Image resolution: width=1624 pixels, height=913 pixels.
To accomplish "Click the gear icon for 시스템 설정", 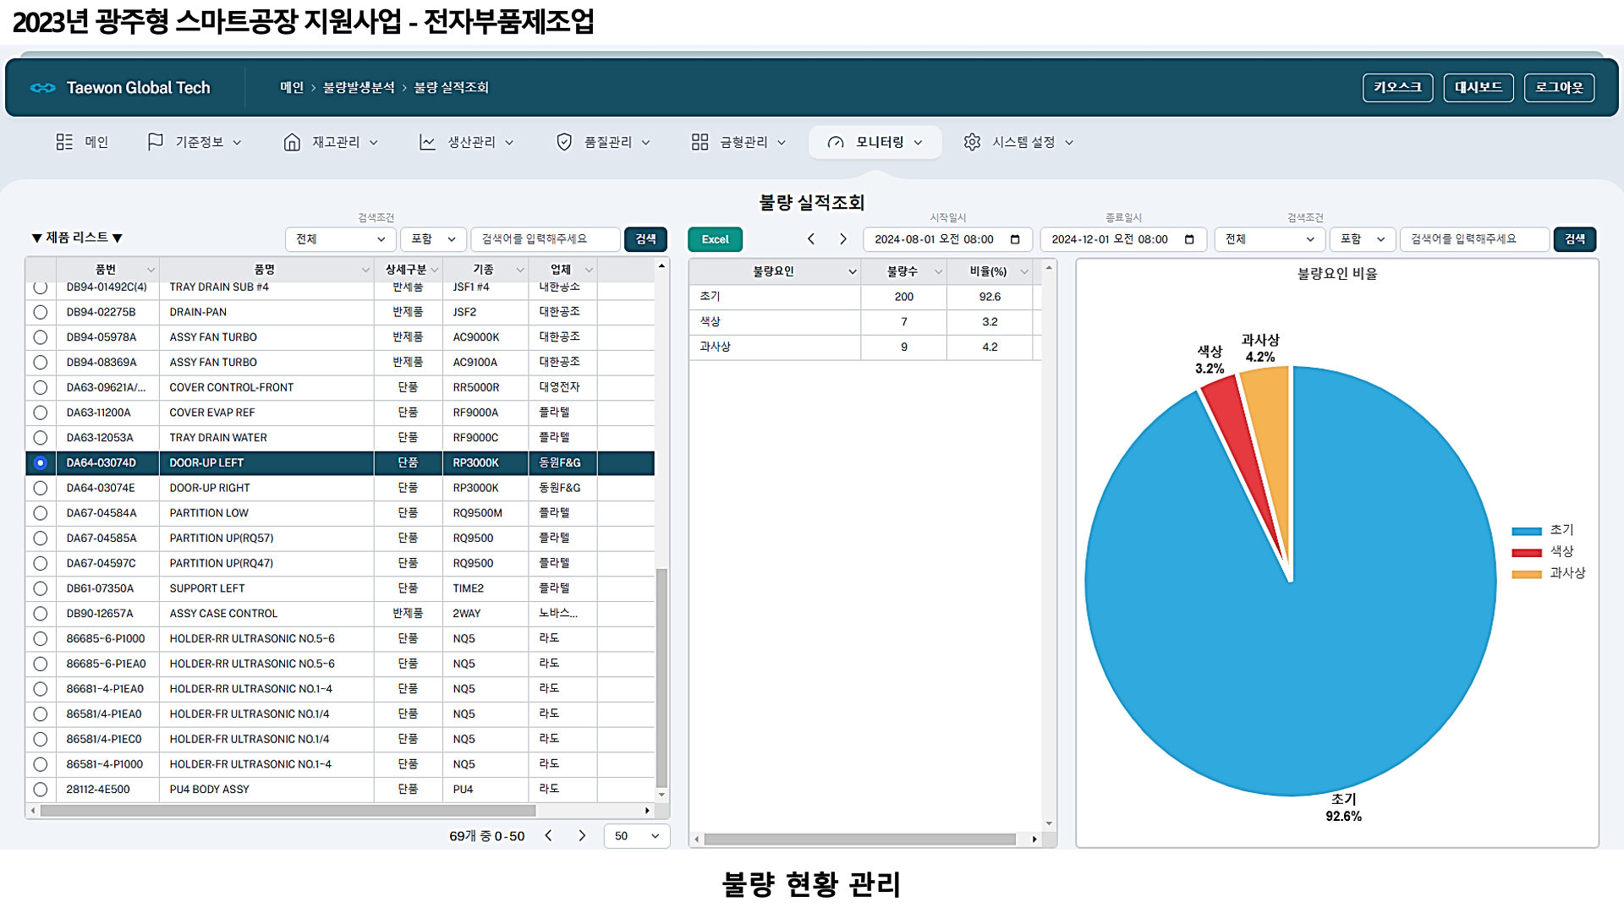I will [972, 142].
